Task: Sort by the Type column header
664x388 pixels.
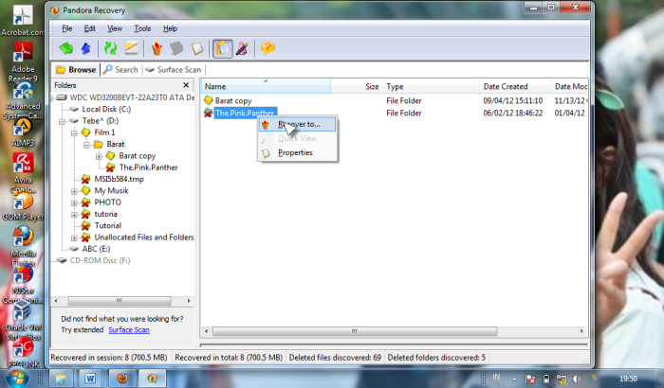Action: click(x=431, y=86)
